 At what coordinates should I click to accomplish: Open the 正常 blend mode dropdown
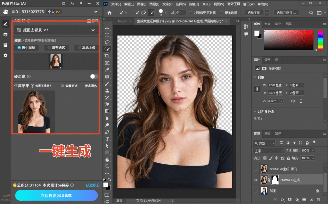click(268, 151)
